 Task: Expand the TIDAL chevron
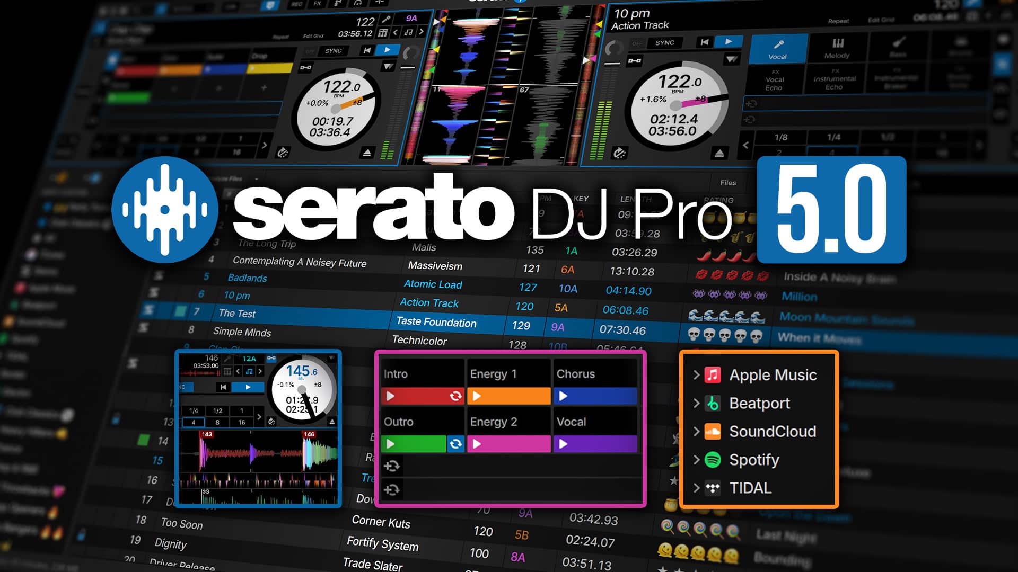click(696, 488)
